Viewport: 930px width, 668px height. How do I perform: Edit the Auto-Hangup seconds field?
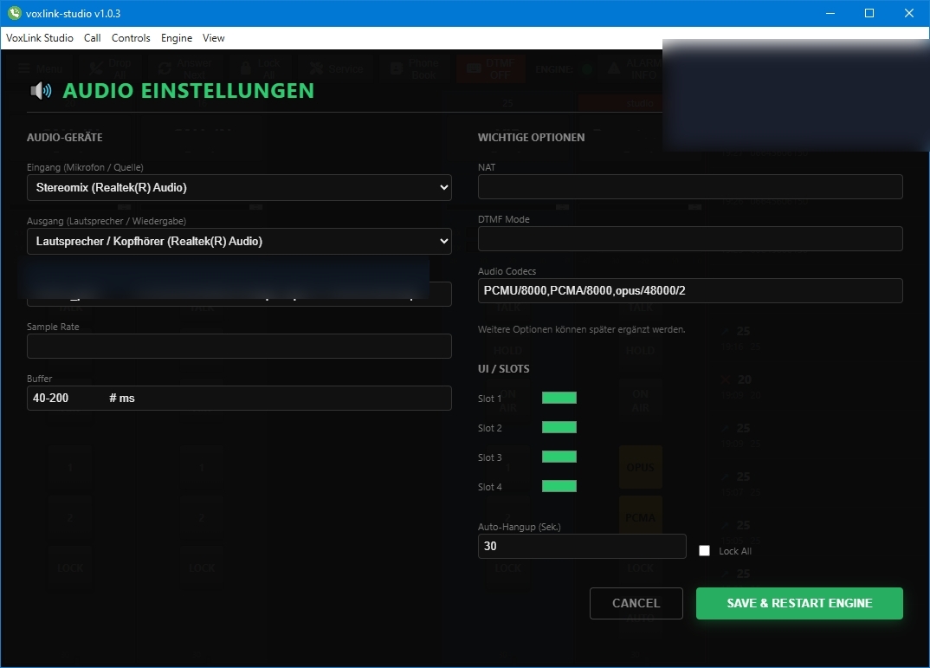[x=582, y=546]
